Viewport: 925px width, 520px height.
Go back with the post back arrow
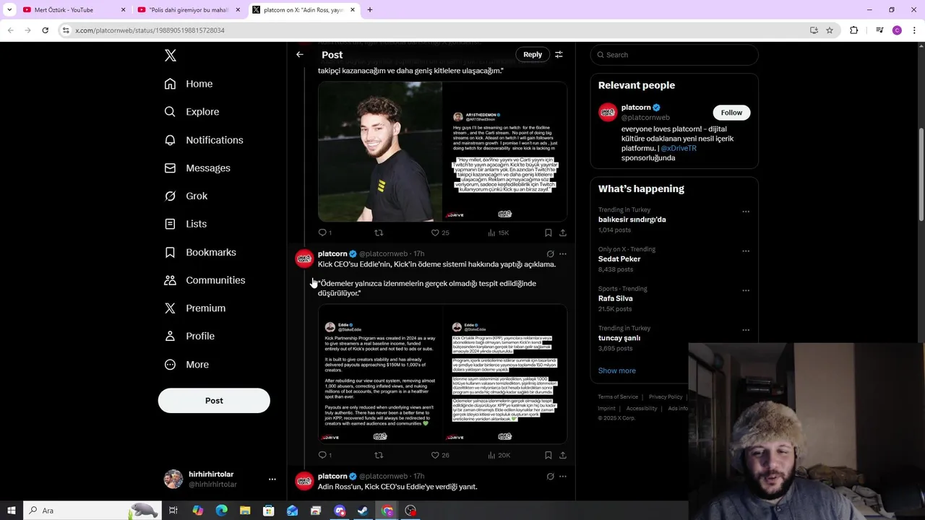[300, 55]
